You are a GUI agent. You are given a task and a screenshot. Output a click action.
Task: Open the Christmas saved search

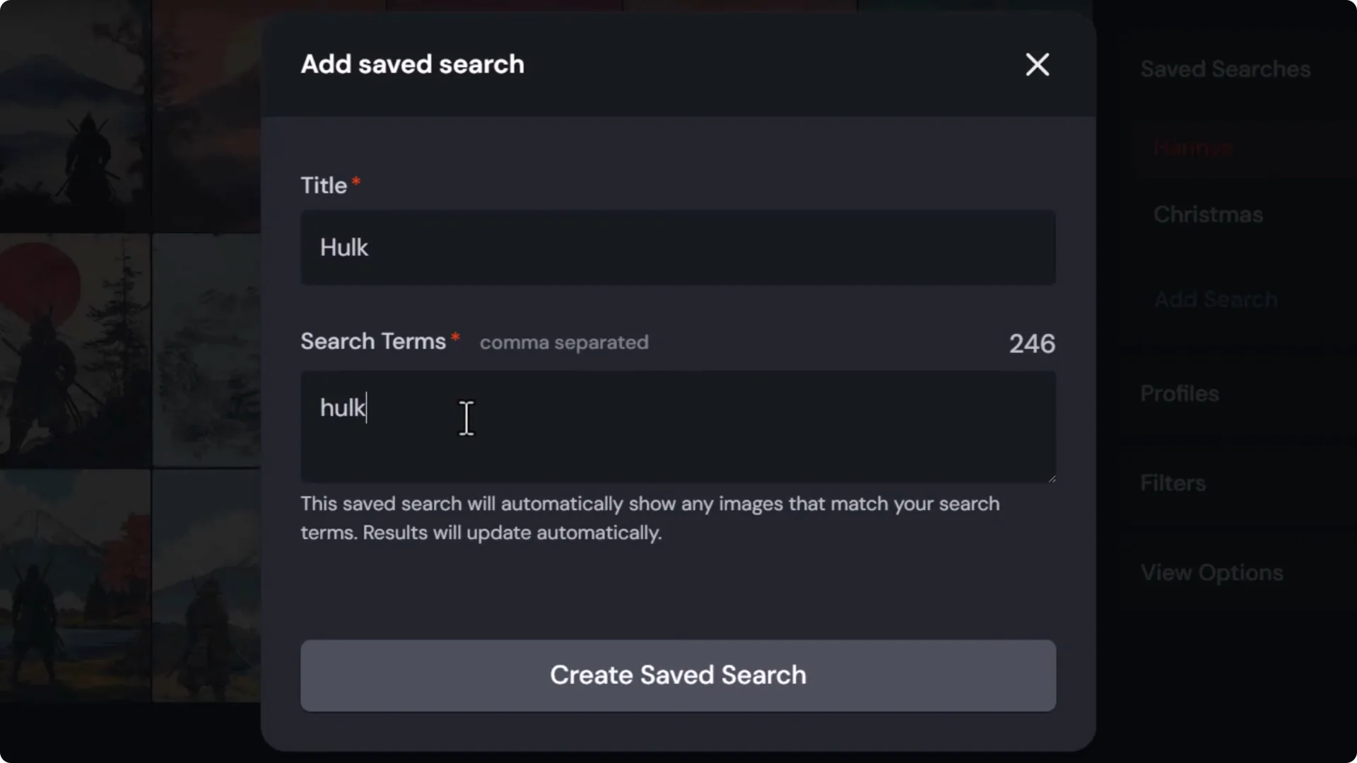click(x=1208, y=214)
